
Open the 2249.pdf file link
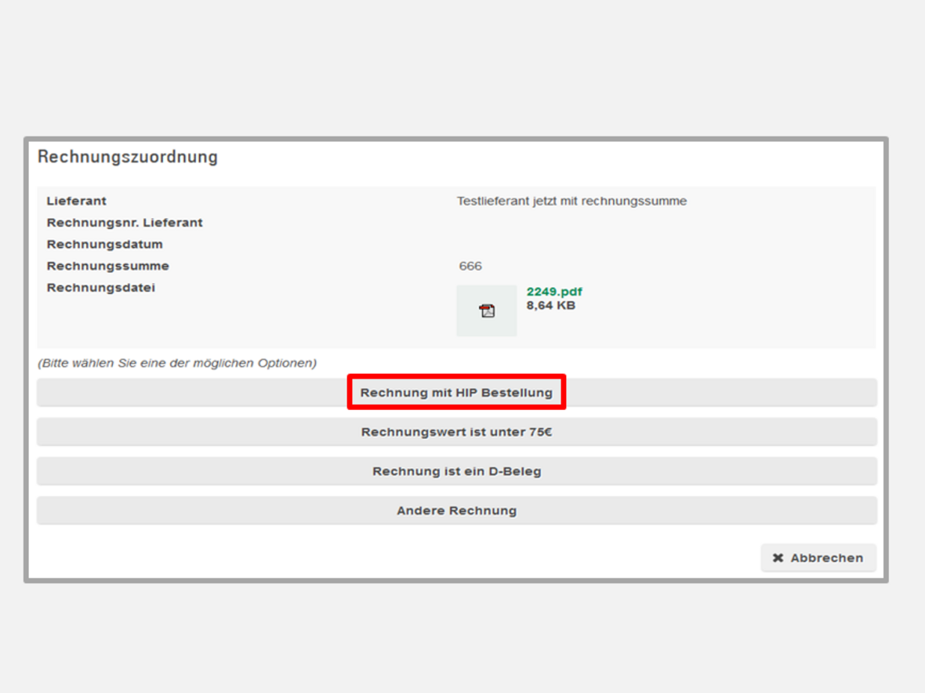(554, 292)
